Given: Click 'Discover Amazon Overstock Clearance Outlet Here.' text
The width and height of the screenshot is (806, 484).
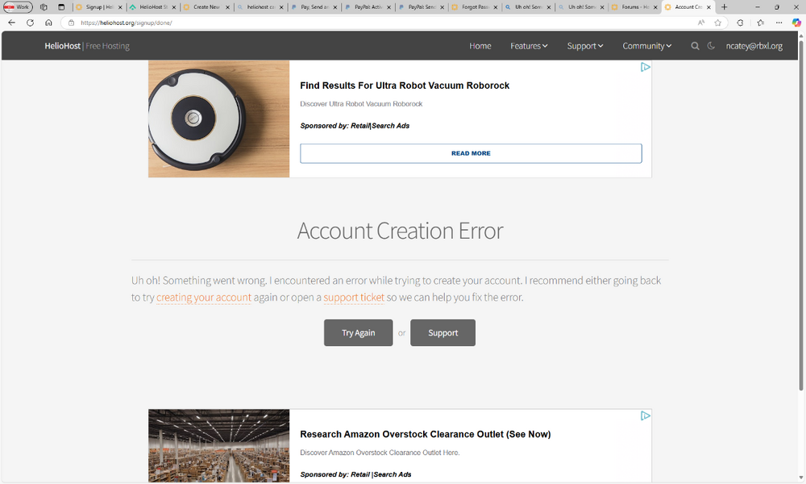Looking at the screenshot, I should click(380, 453).
